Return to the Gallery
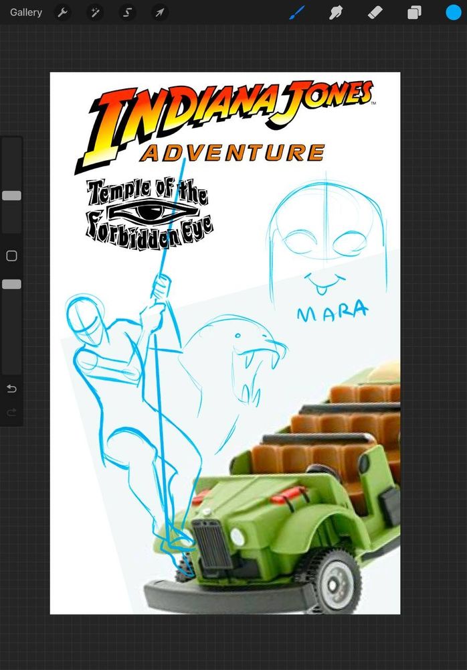 coord(26,12)
